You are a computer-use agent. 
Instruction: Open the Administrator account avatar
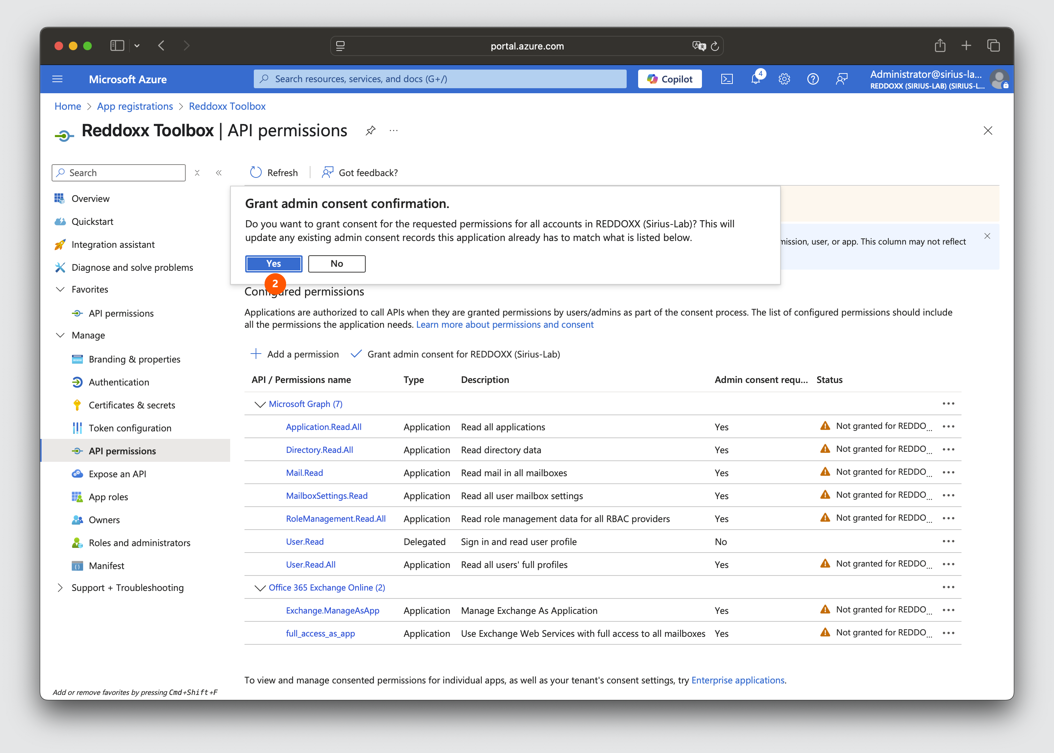(998, 79)
